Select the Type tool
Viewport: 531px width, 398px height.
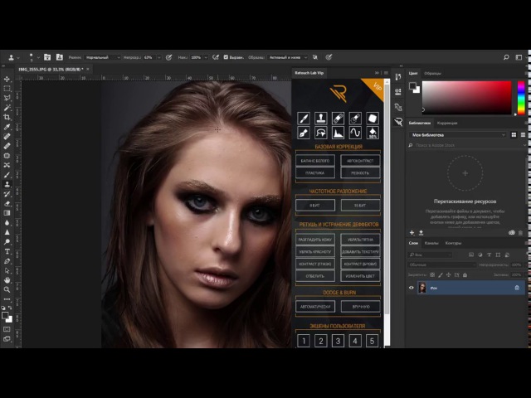(7, 250)
